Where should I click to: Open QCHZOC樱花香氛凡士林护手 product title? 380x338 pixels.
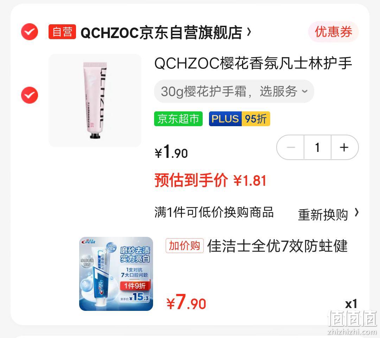pyautogui.click(x=253, y=63)
